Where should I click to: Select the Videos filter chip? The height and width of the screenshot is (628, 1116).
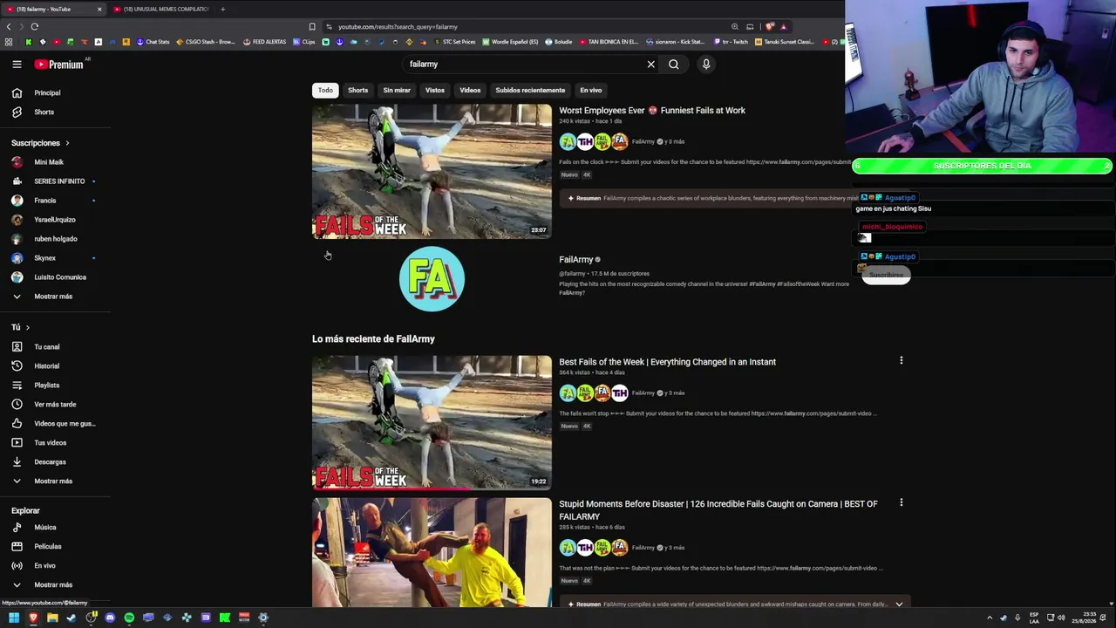470,90
